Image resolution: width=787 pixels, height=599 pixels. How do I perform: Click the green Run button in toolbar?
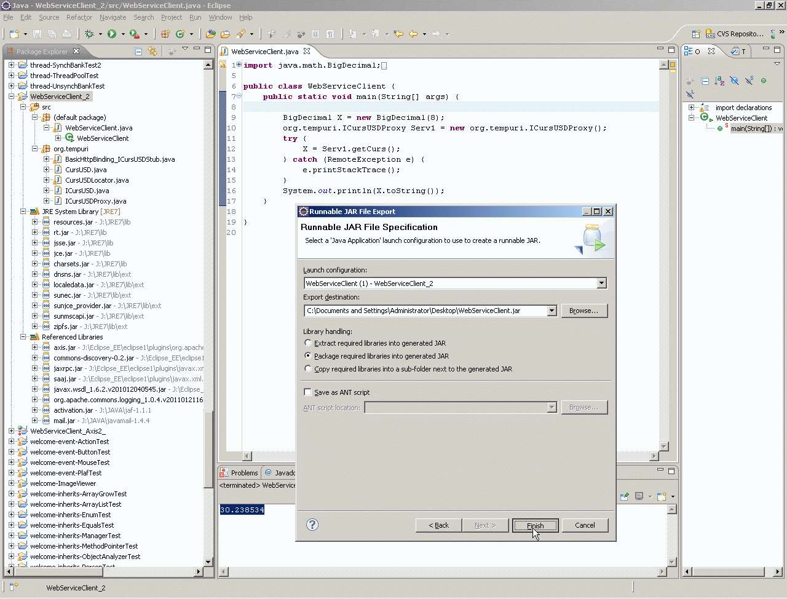pos(112,34)
